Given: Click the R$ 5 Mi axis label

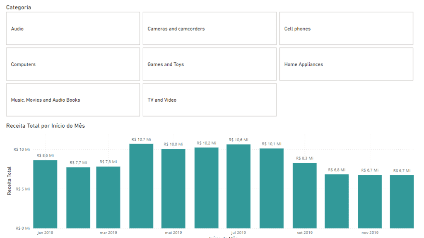Looking at the screenshot, I should tap(23, 189).
